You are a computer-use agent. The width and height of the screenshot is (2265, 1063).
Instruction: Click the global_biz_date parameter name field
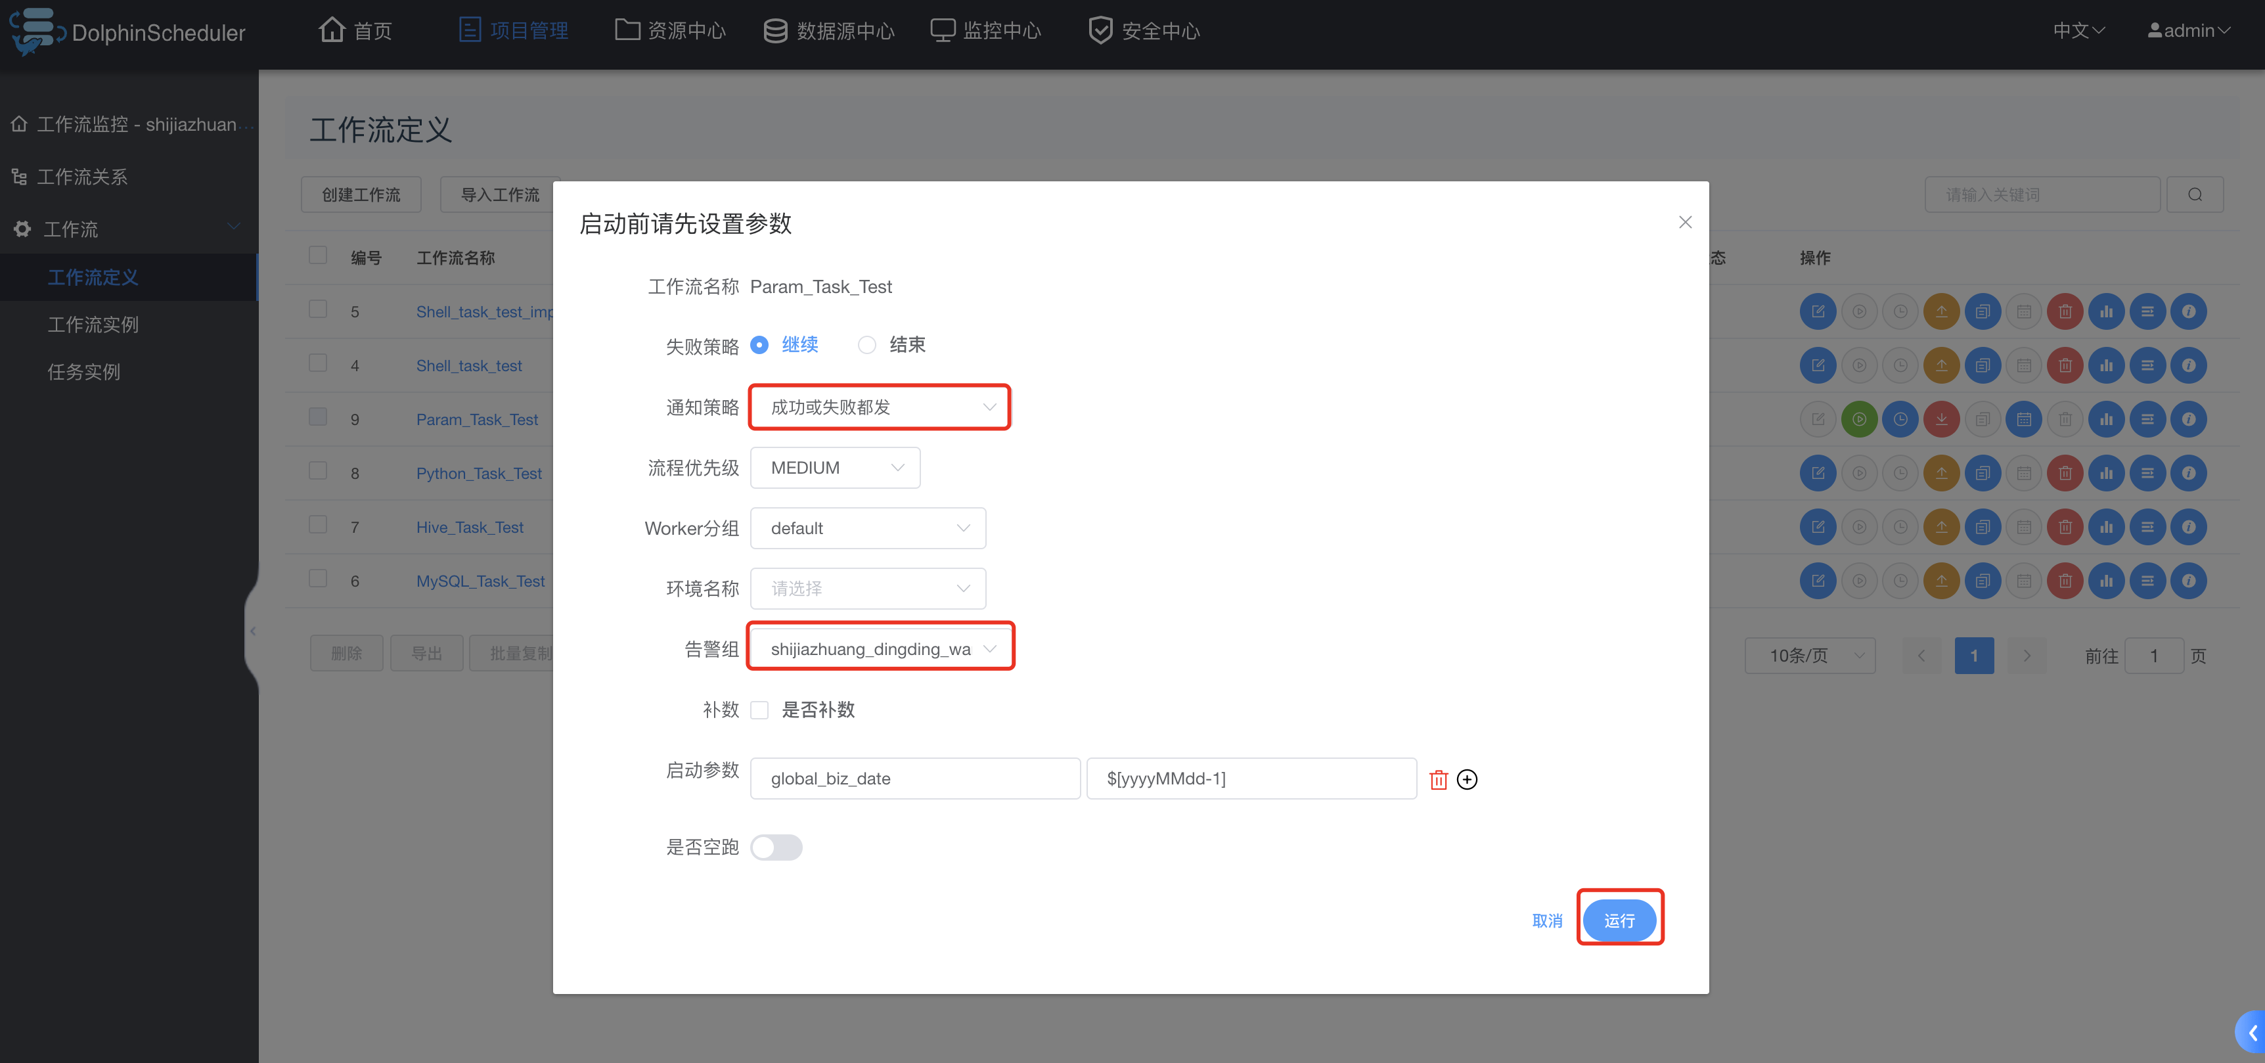pyautogui.click(x=914, y=778)
